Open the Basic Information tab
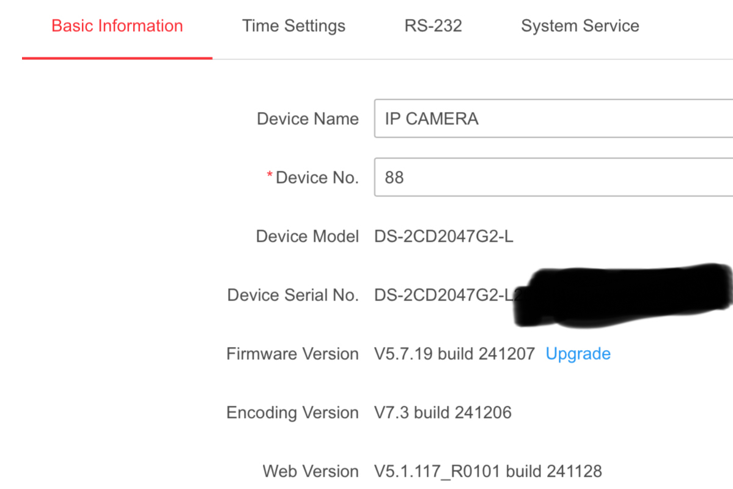Viewport: 733px width, 489px height. pos(117,26)
